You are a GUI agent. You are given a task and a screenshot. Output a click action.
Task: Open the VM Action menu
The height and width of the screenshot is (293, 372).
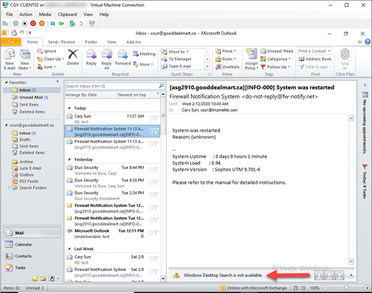pos(26,14)
